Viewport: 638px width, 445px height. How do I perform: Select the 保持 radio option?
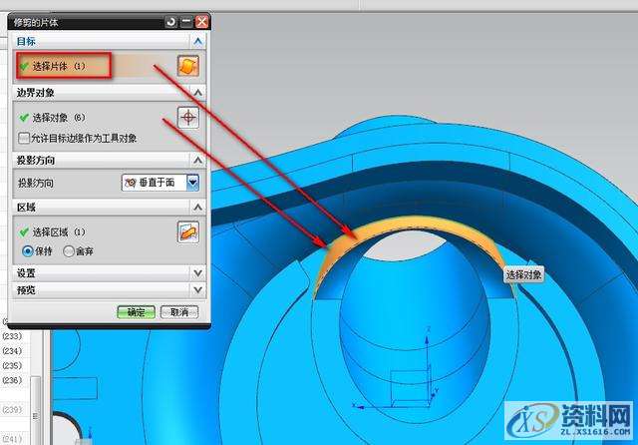tap(28, 250)
